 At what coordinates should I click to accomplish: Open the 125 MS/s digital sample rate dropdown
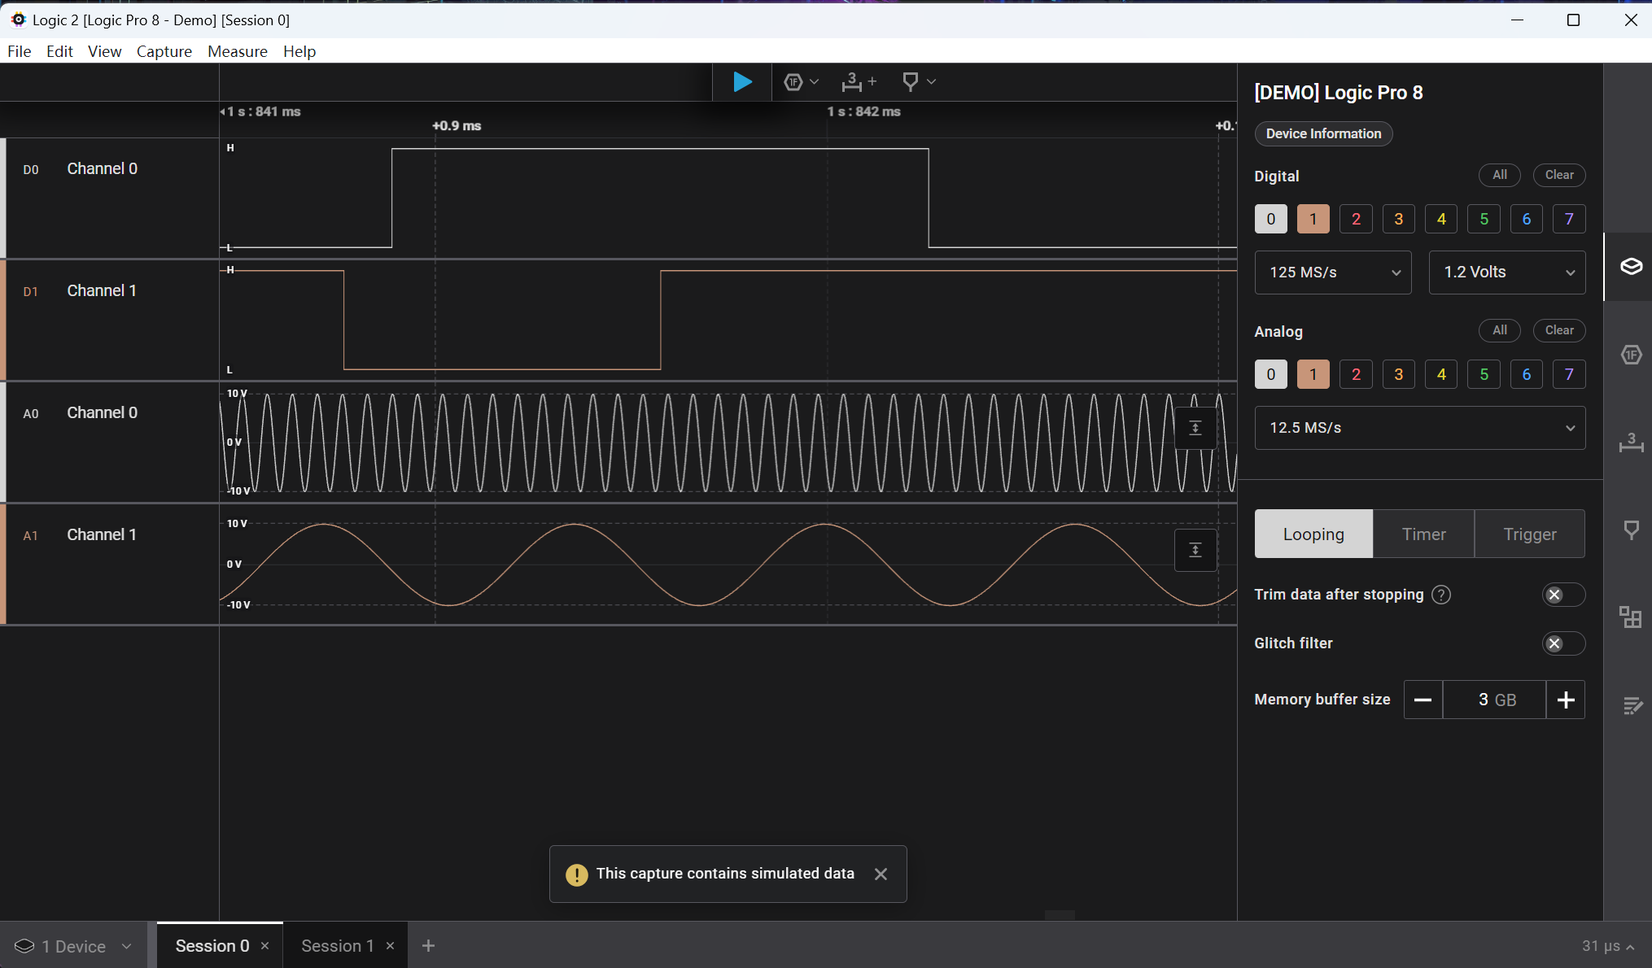(1333, 273)
